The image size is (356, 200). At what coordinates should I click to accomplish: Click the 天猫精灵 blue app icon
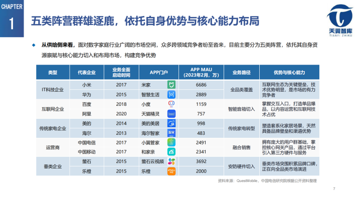tap(171, 114)
